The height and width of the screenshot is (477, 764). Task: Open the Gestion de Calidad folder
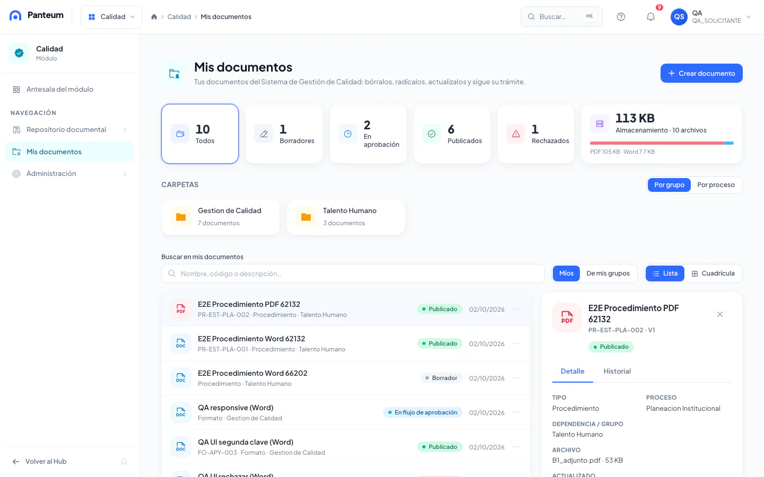(221, 217)
